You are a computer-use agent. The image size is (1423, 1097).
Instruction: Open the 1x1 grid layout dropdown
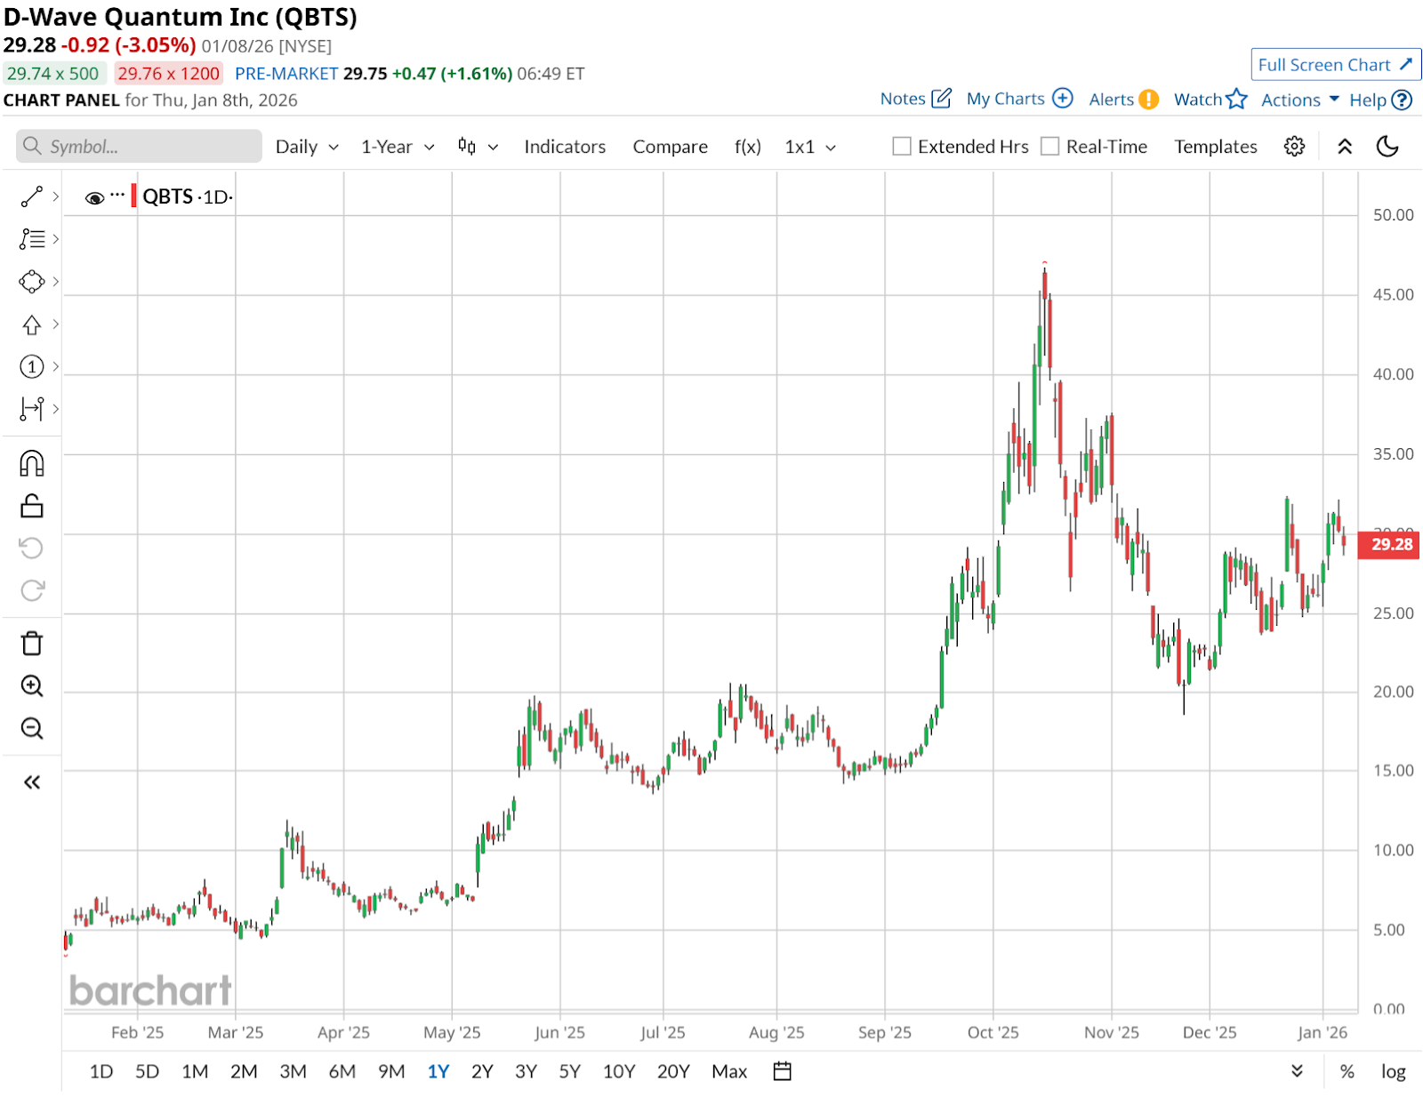click(810, 147)
